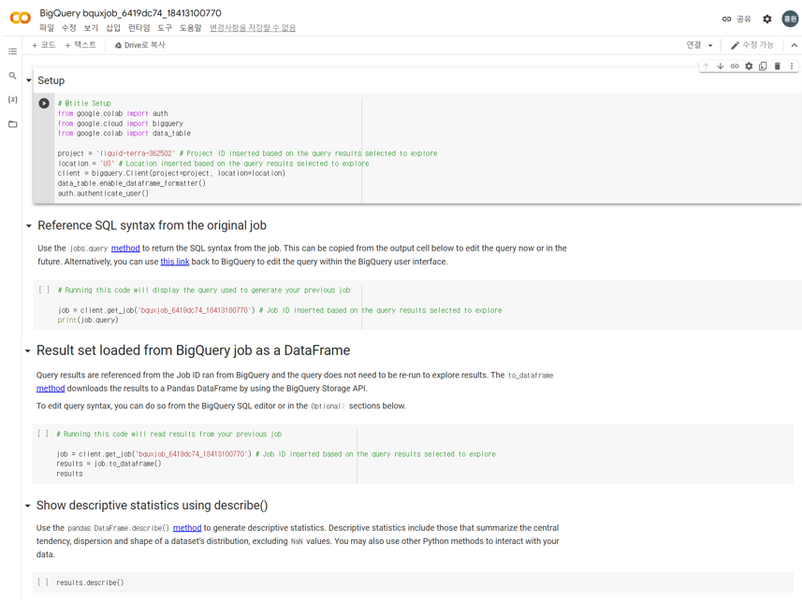Image resolution: width=802 pixels, height=600 pixels.
Task: Collapse the Setup section
Action: (29, 80)
